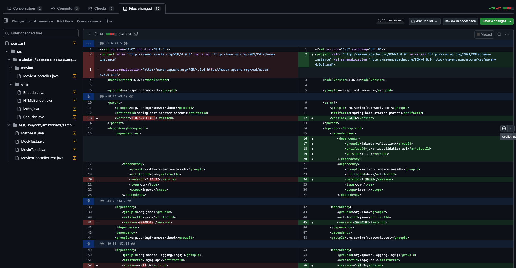This screenshot has height=268, width=516.
Task: Expand all diff lines icon beside pom.xml
Action: (96, 34)
